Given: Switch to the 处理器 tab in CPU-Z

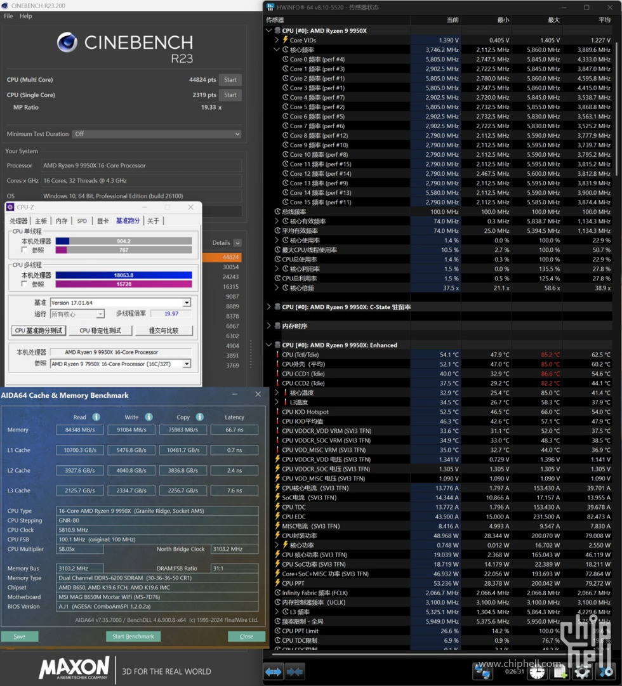Looking at the screenshot, I should coord(19,221).
